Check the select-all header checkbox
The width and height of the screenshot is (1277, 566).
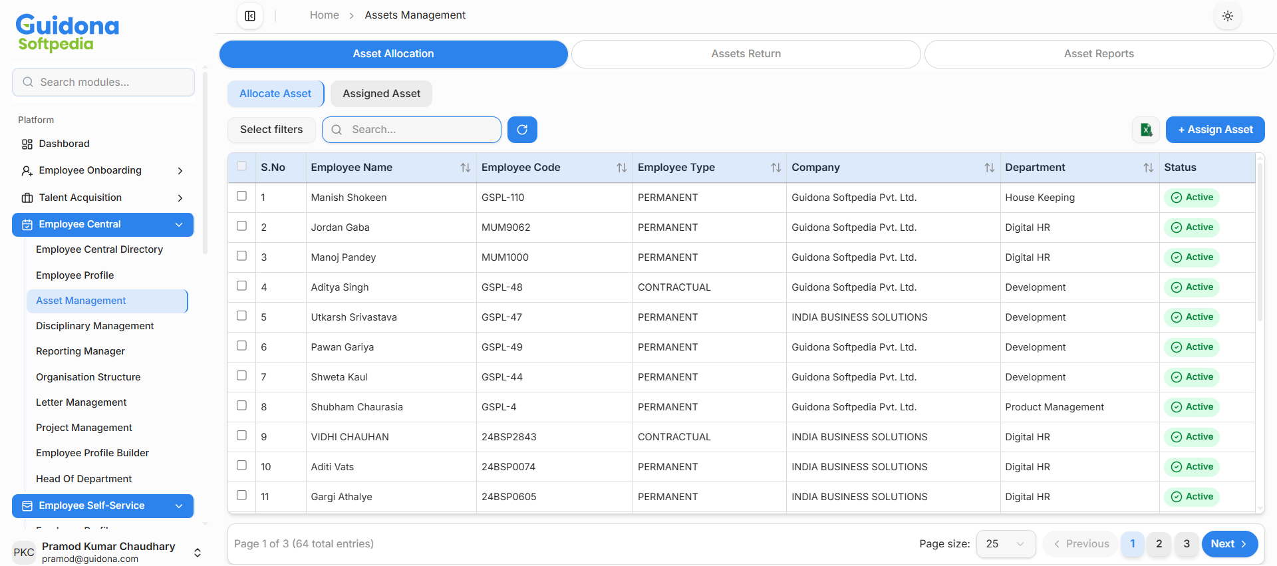(241, 166)
